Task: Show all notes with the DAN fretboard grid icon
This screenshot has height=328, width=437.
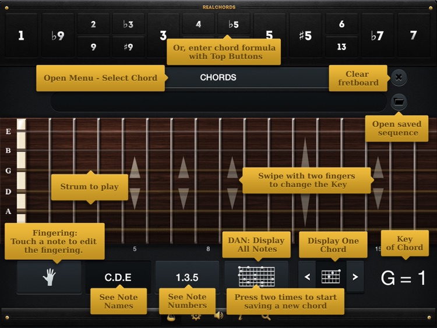Action: pos(256,277)
